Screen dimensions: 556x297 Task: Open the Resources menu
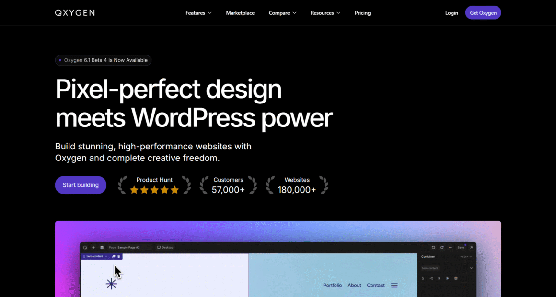325,13
